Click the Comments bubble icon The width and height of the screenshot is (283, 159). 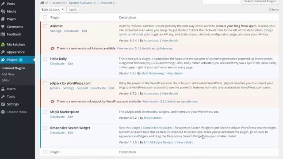tap(3, 26)
